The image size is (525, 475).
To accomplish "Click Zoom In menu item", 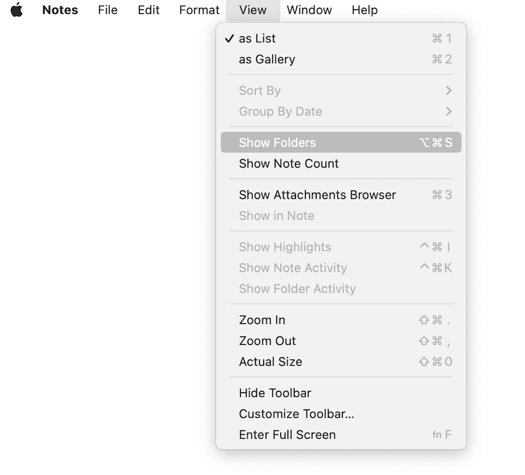I will [262, 320].
